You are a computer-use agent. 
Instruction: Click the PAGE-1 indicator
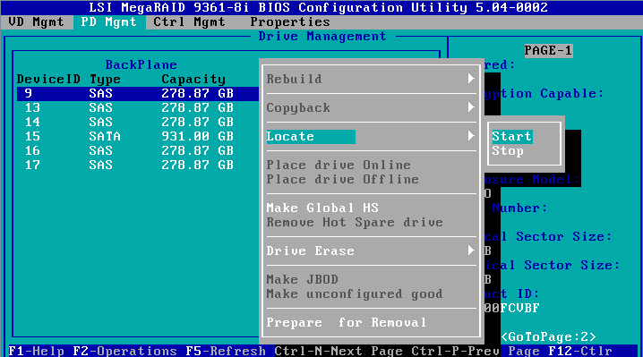coord(548,50)
